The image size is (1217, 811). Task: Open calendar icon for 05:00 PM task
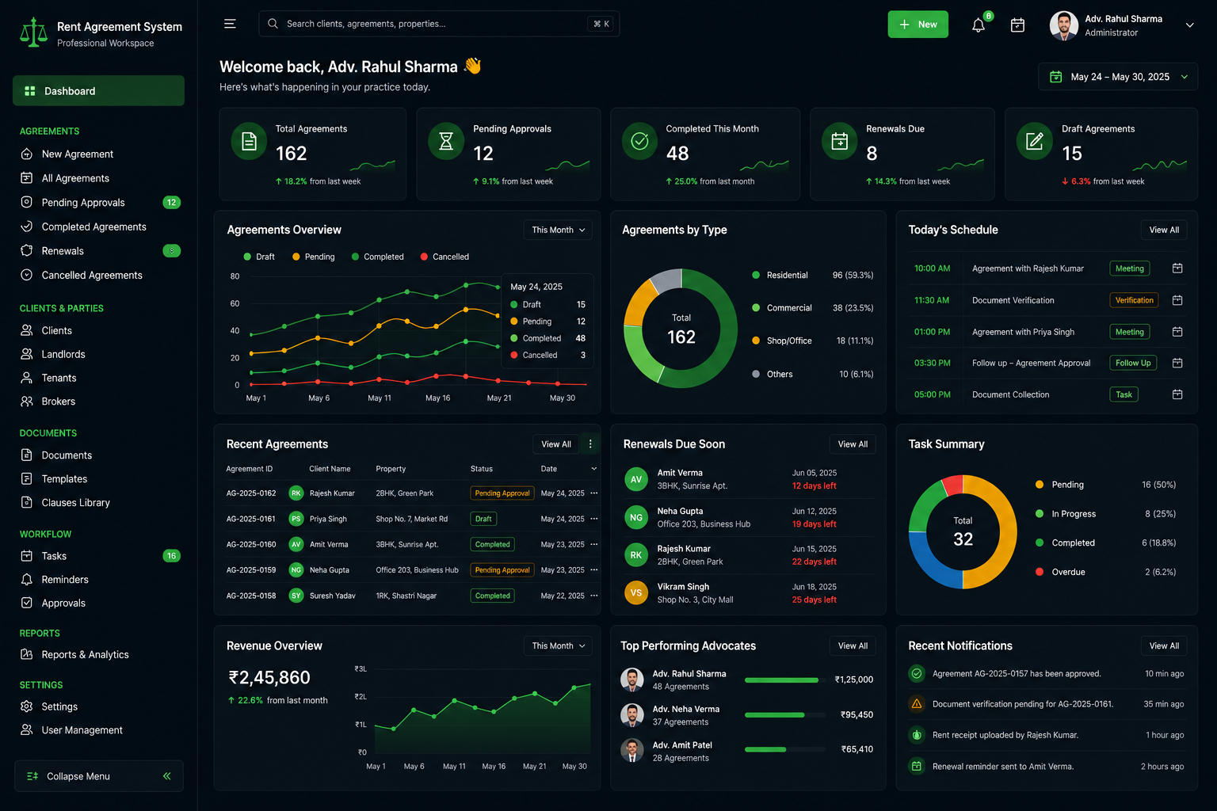tap(1177, 394)
